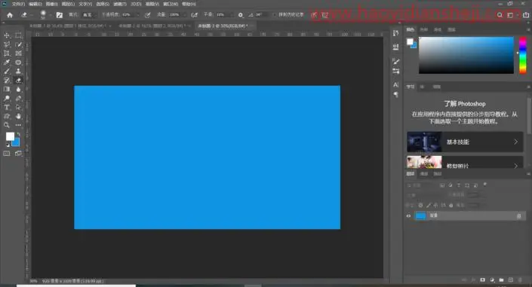The height and width of the screenshot is (287, 532).
Task: Toggle airbrush build-up in options bar
Action: tap(194, 15)
